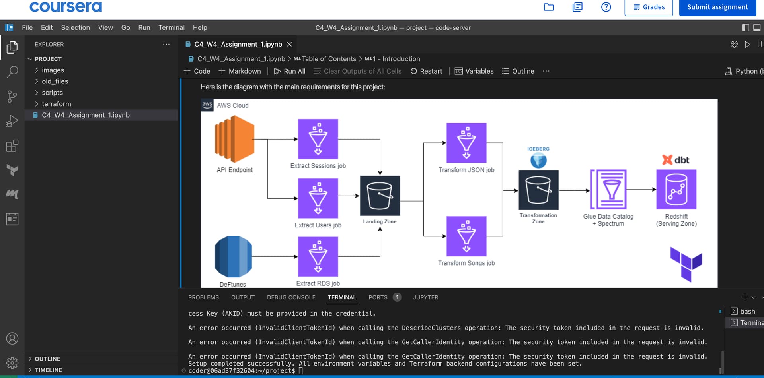Open the Coursera help question icon

606,7
